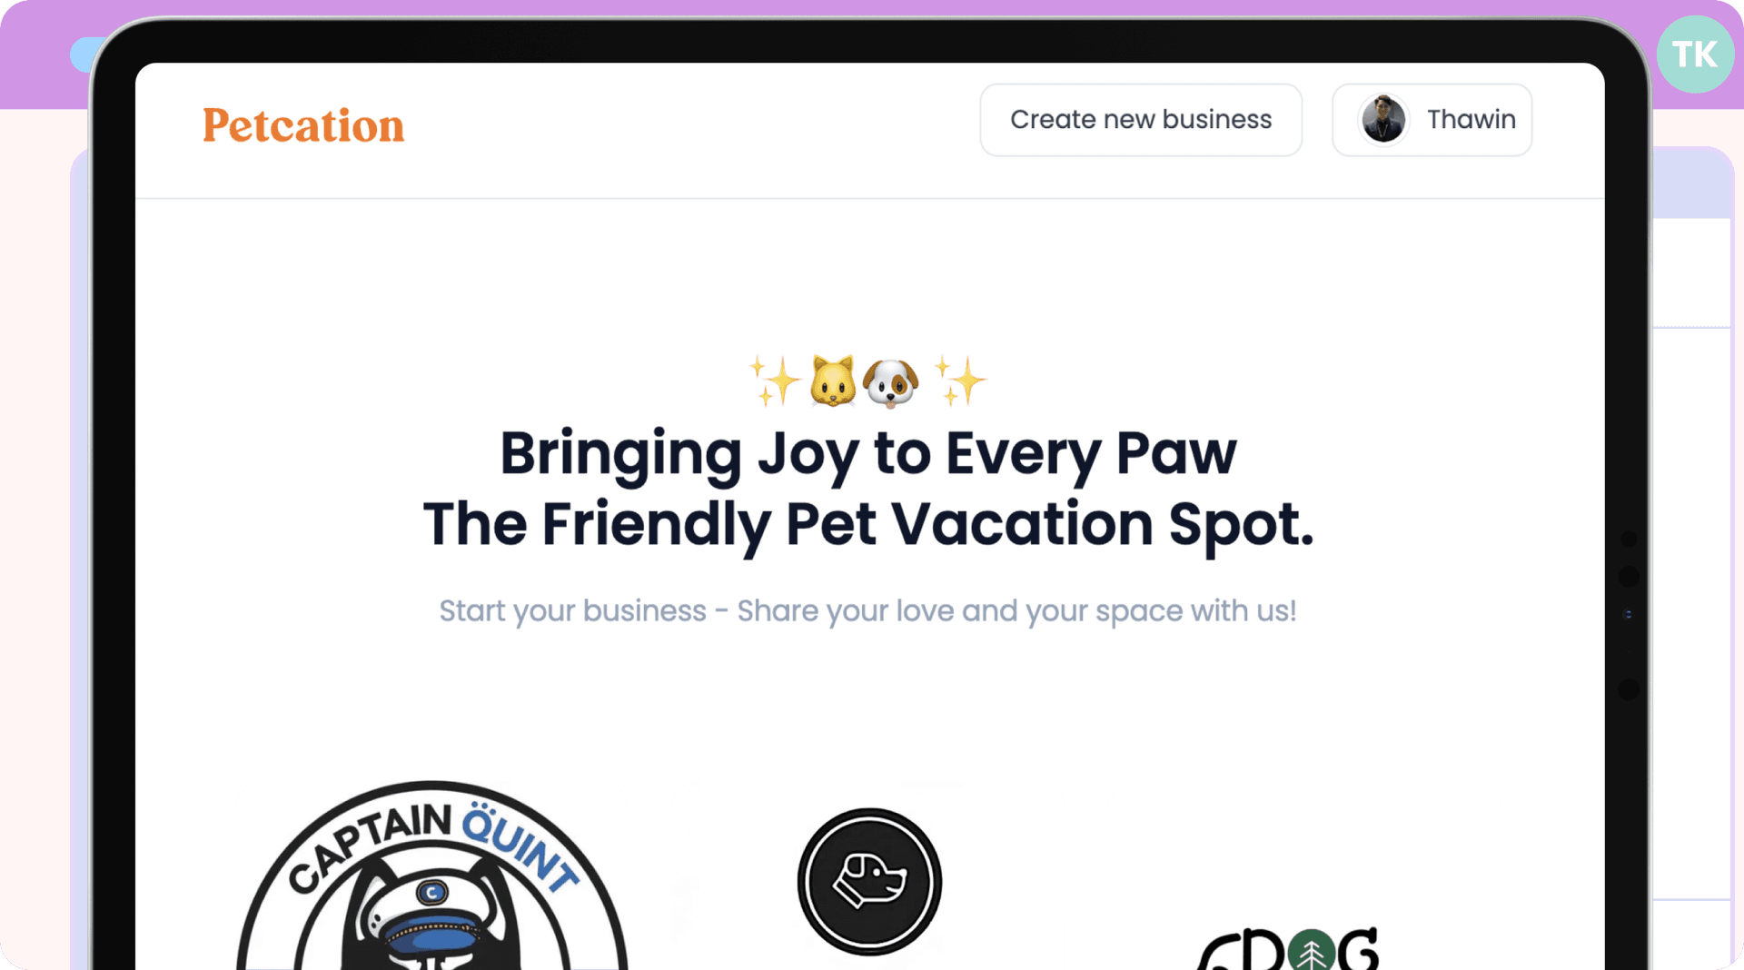Click the Bringing Joy to Every Paw heading
The width and height of the screenshot is (1744, 970).
coord(868,453)
